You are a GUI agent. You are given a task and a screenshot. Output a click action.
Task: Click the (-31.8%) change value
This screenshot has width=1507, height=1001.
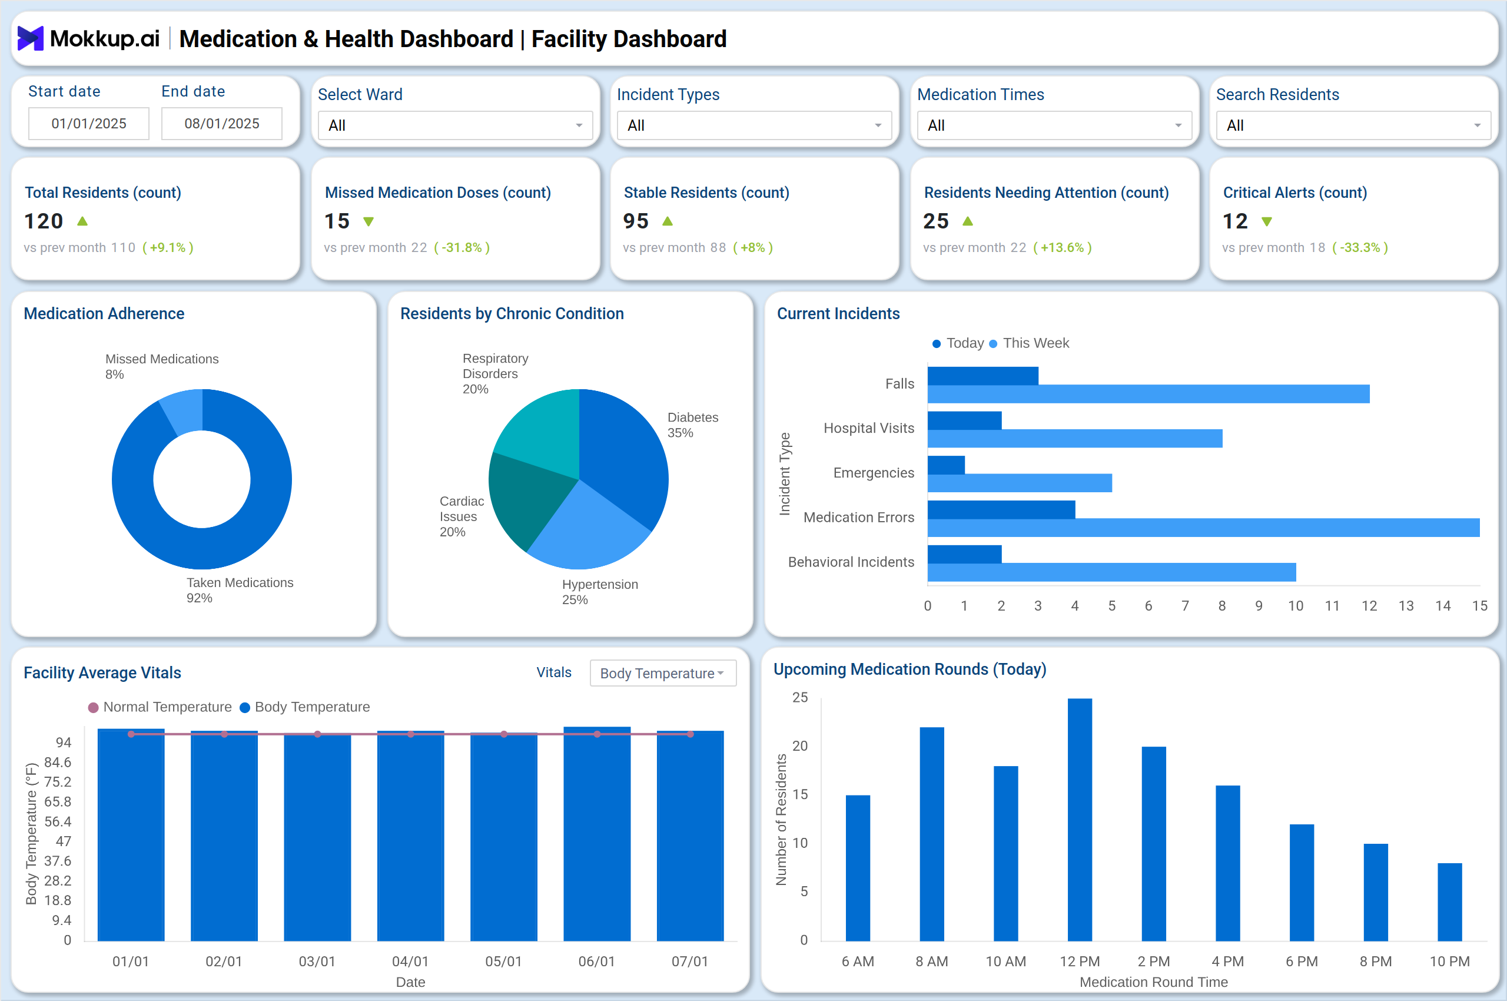[462, 248]
